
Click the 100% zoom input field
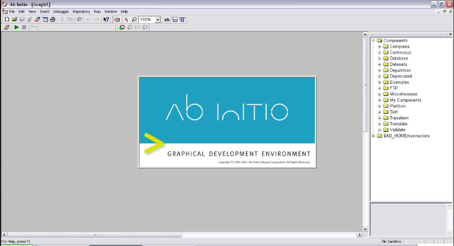coord(147,20)
